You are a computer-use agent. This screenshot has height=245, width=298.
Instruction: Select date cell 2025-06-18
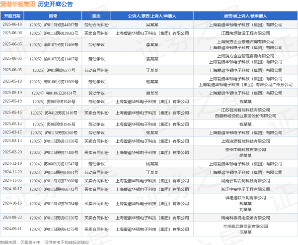(12, 24)
